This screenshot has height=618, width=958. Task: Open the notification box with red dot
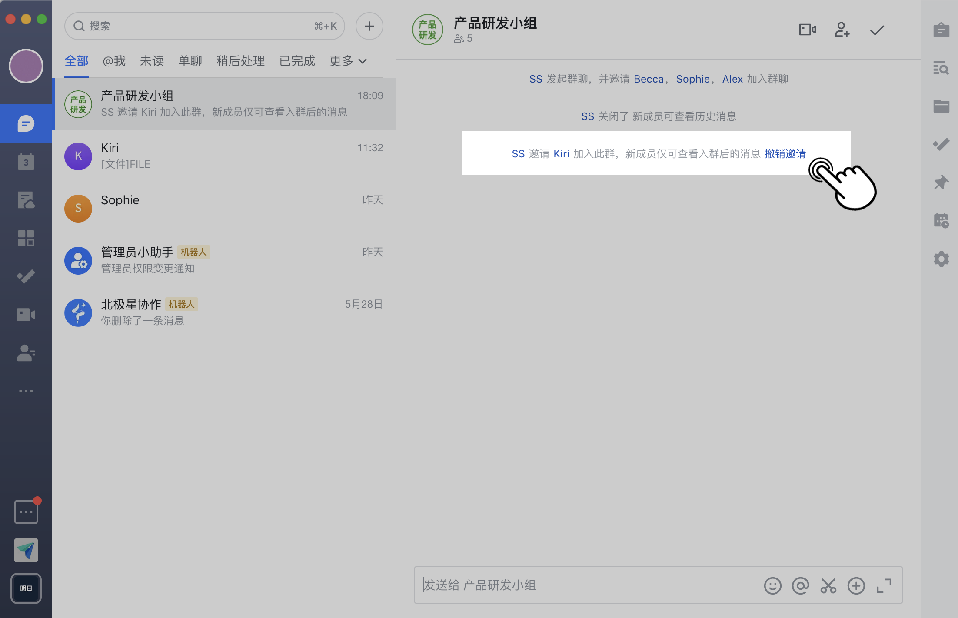point(26,511)
